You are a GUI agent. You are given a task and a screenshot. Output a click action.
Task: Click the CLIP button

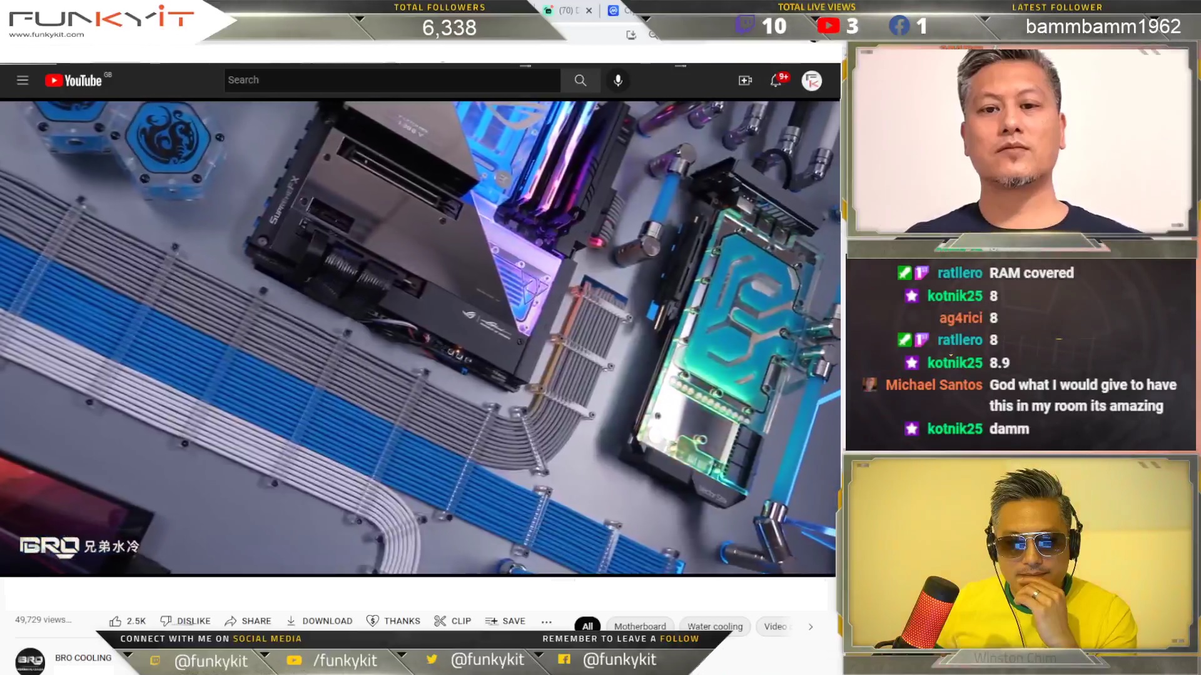tap(453, 621)
